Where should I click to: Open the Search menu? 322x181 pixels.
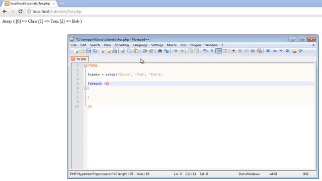coord(95,45)
